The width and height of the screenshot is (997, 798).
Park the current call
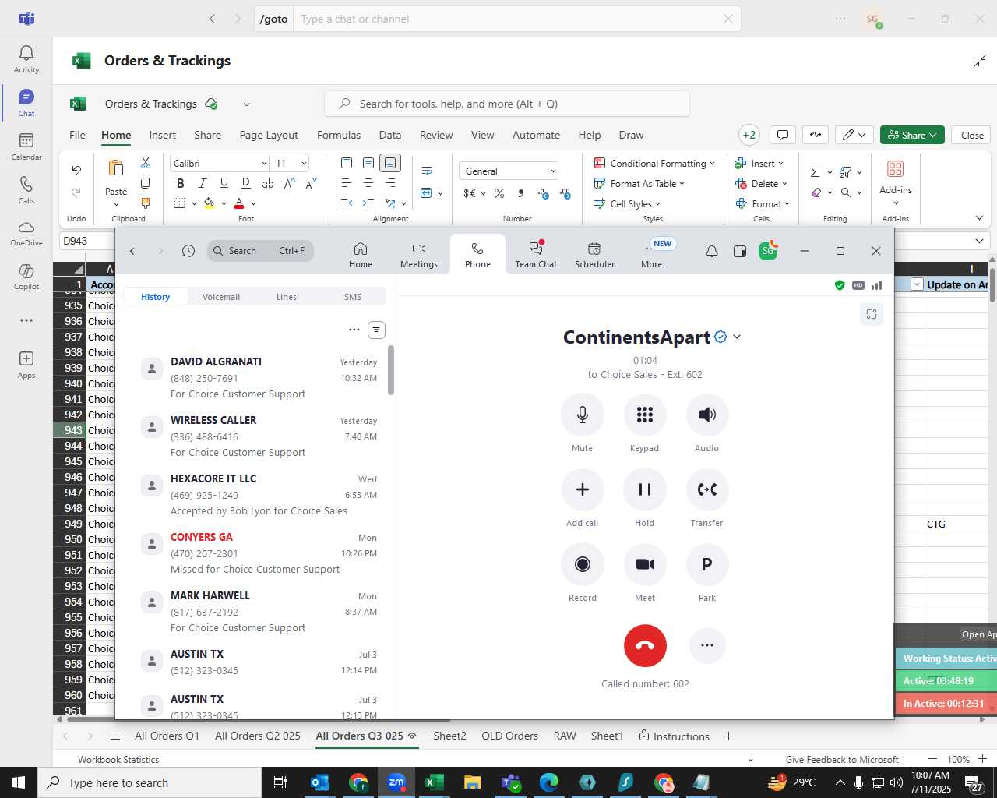tap(706, 564)
